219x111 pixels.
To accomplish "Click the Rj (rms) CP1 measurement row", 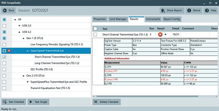I will [x=161, y=71].
